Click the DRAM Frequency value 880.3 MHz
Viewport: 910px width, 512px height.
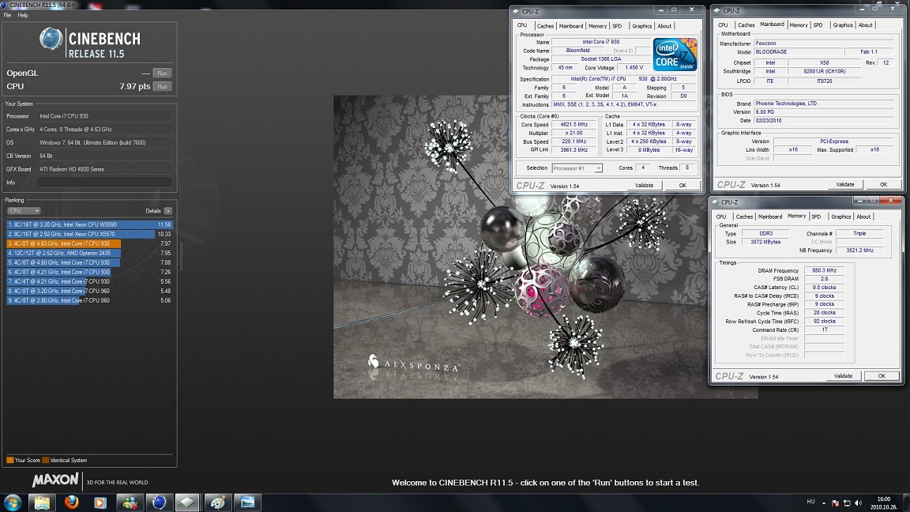[824, 270]
